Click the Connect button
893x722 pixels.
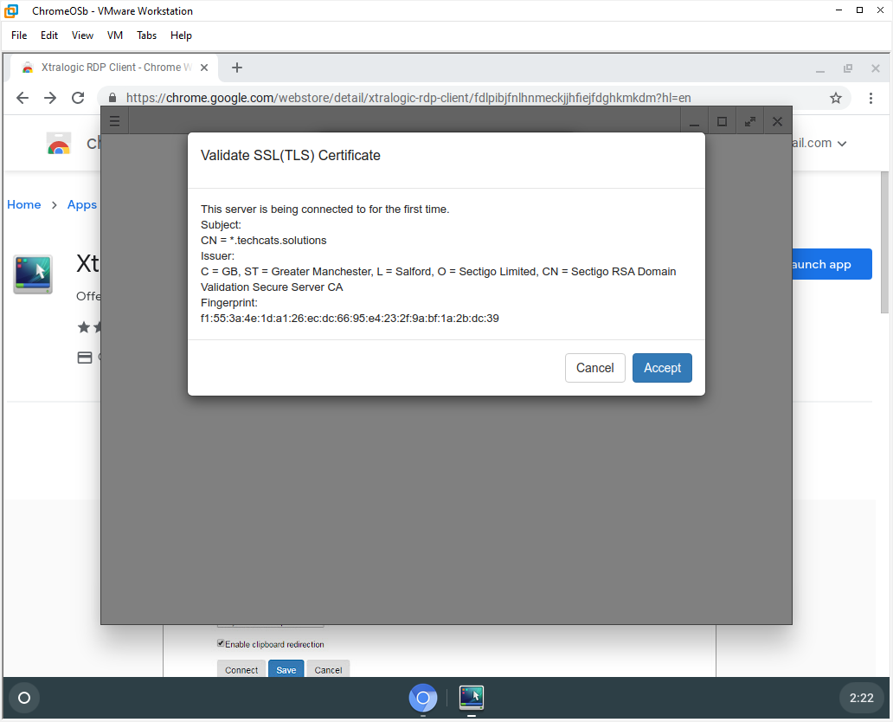[x=241, y=669]
